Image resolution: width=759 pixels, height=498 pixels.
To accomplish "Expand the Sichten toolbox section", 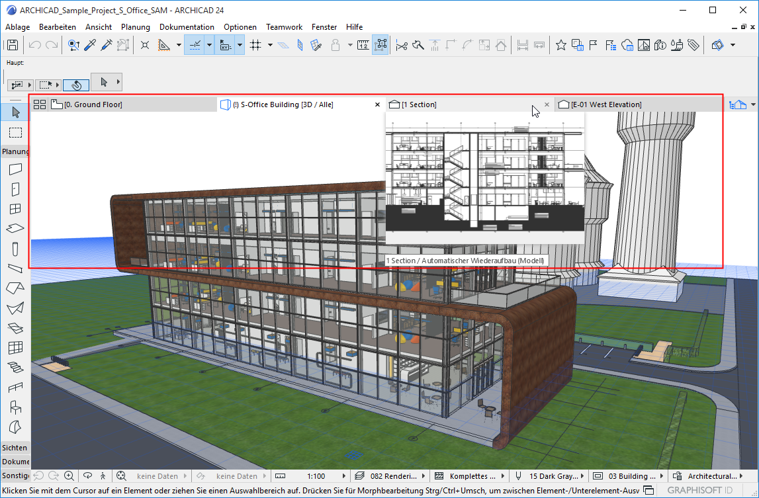I will tap(15, 448).
